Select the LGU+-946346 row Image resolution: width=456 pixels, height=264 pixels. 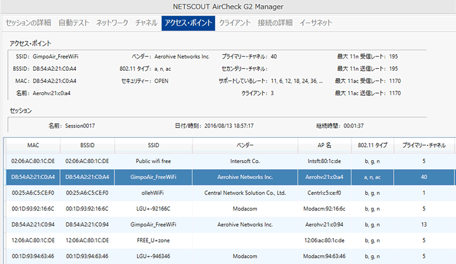[153, 256]
